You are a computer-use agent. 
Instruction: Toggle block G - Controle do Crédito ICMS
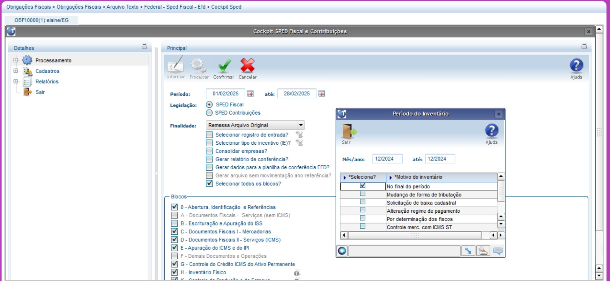point(174,264)
